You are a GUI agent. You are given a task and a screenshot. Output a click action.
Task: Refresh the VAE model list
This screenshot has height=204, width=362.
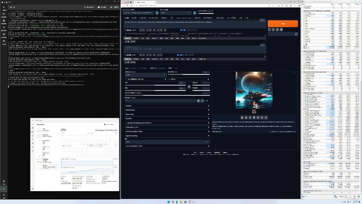coord(194,13)
